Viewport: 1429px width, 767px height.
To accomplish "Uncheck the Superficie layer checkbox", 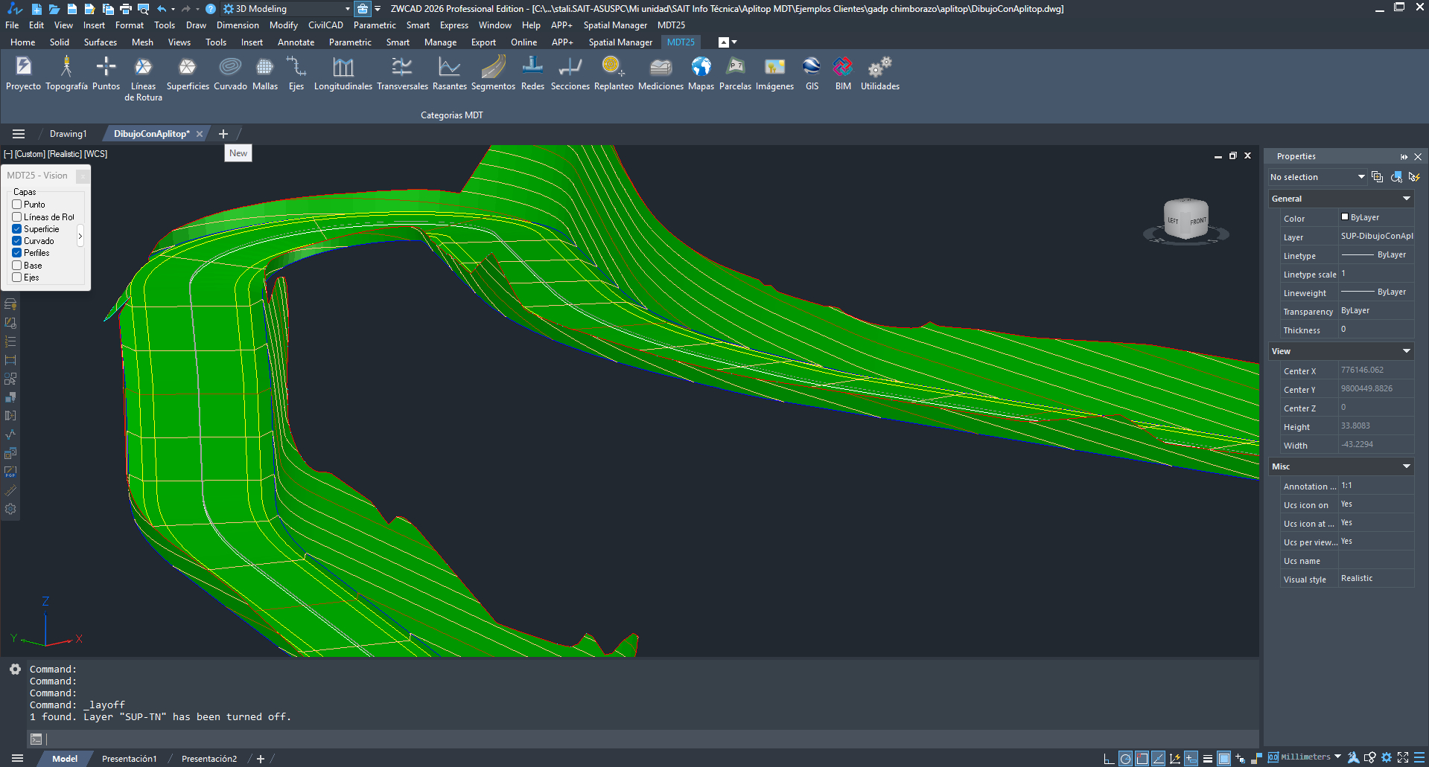I will point(16,228).
